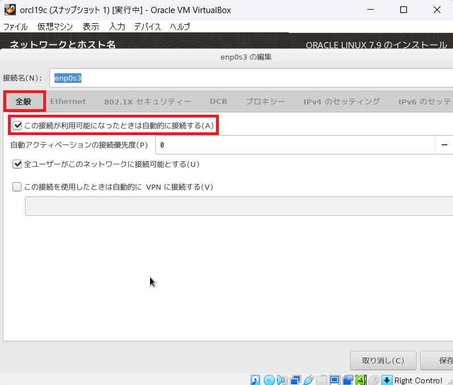
Task: Click the network adapter status icon
Action: coord(296,380)
